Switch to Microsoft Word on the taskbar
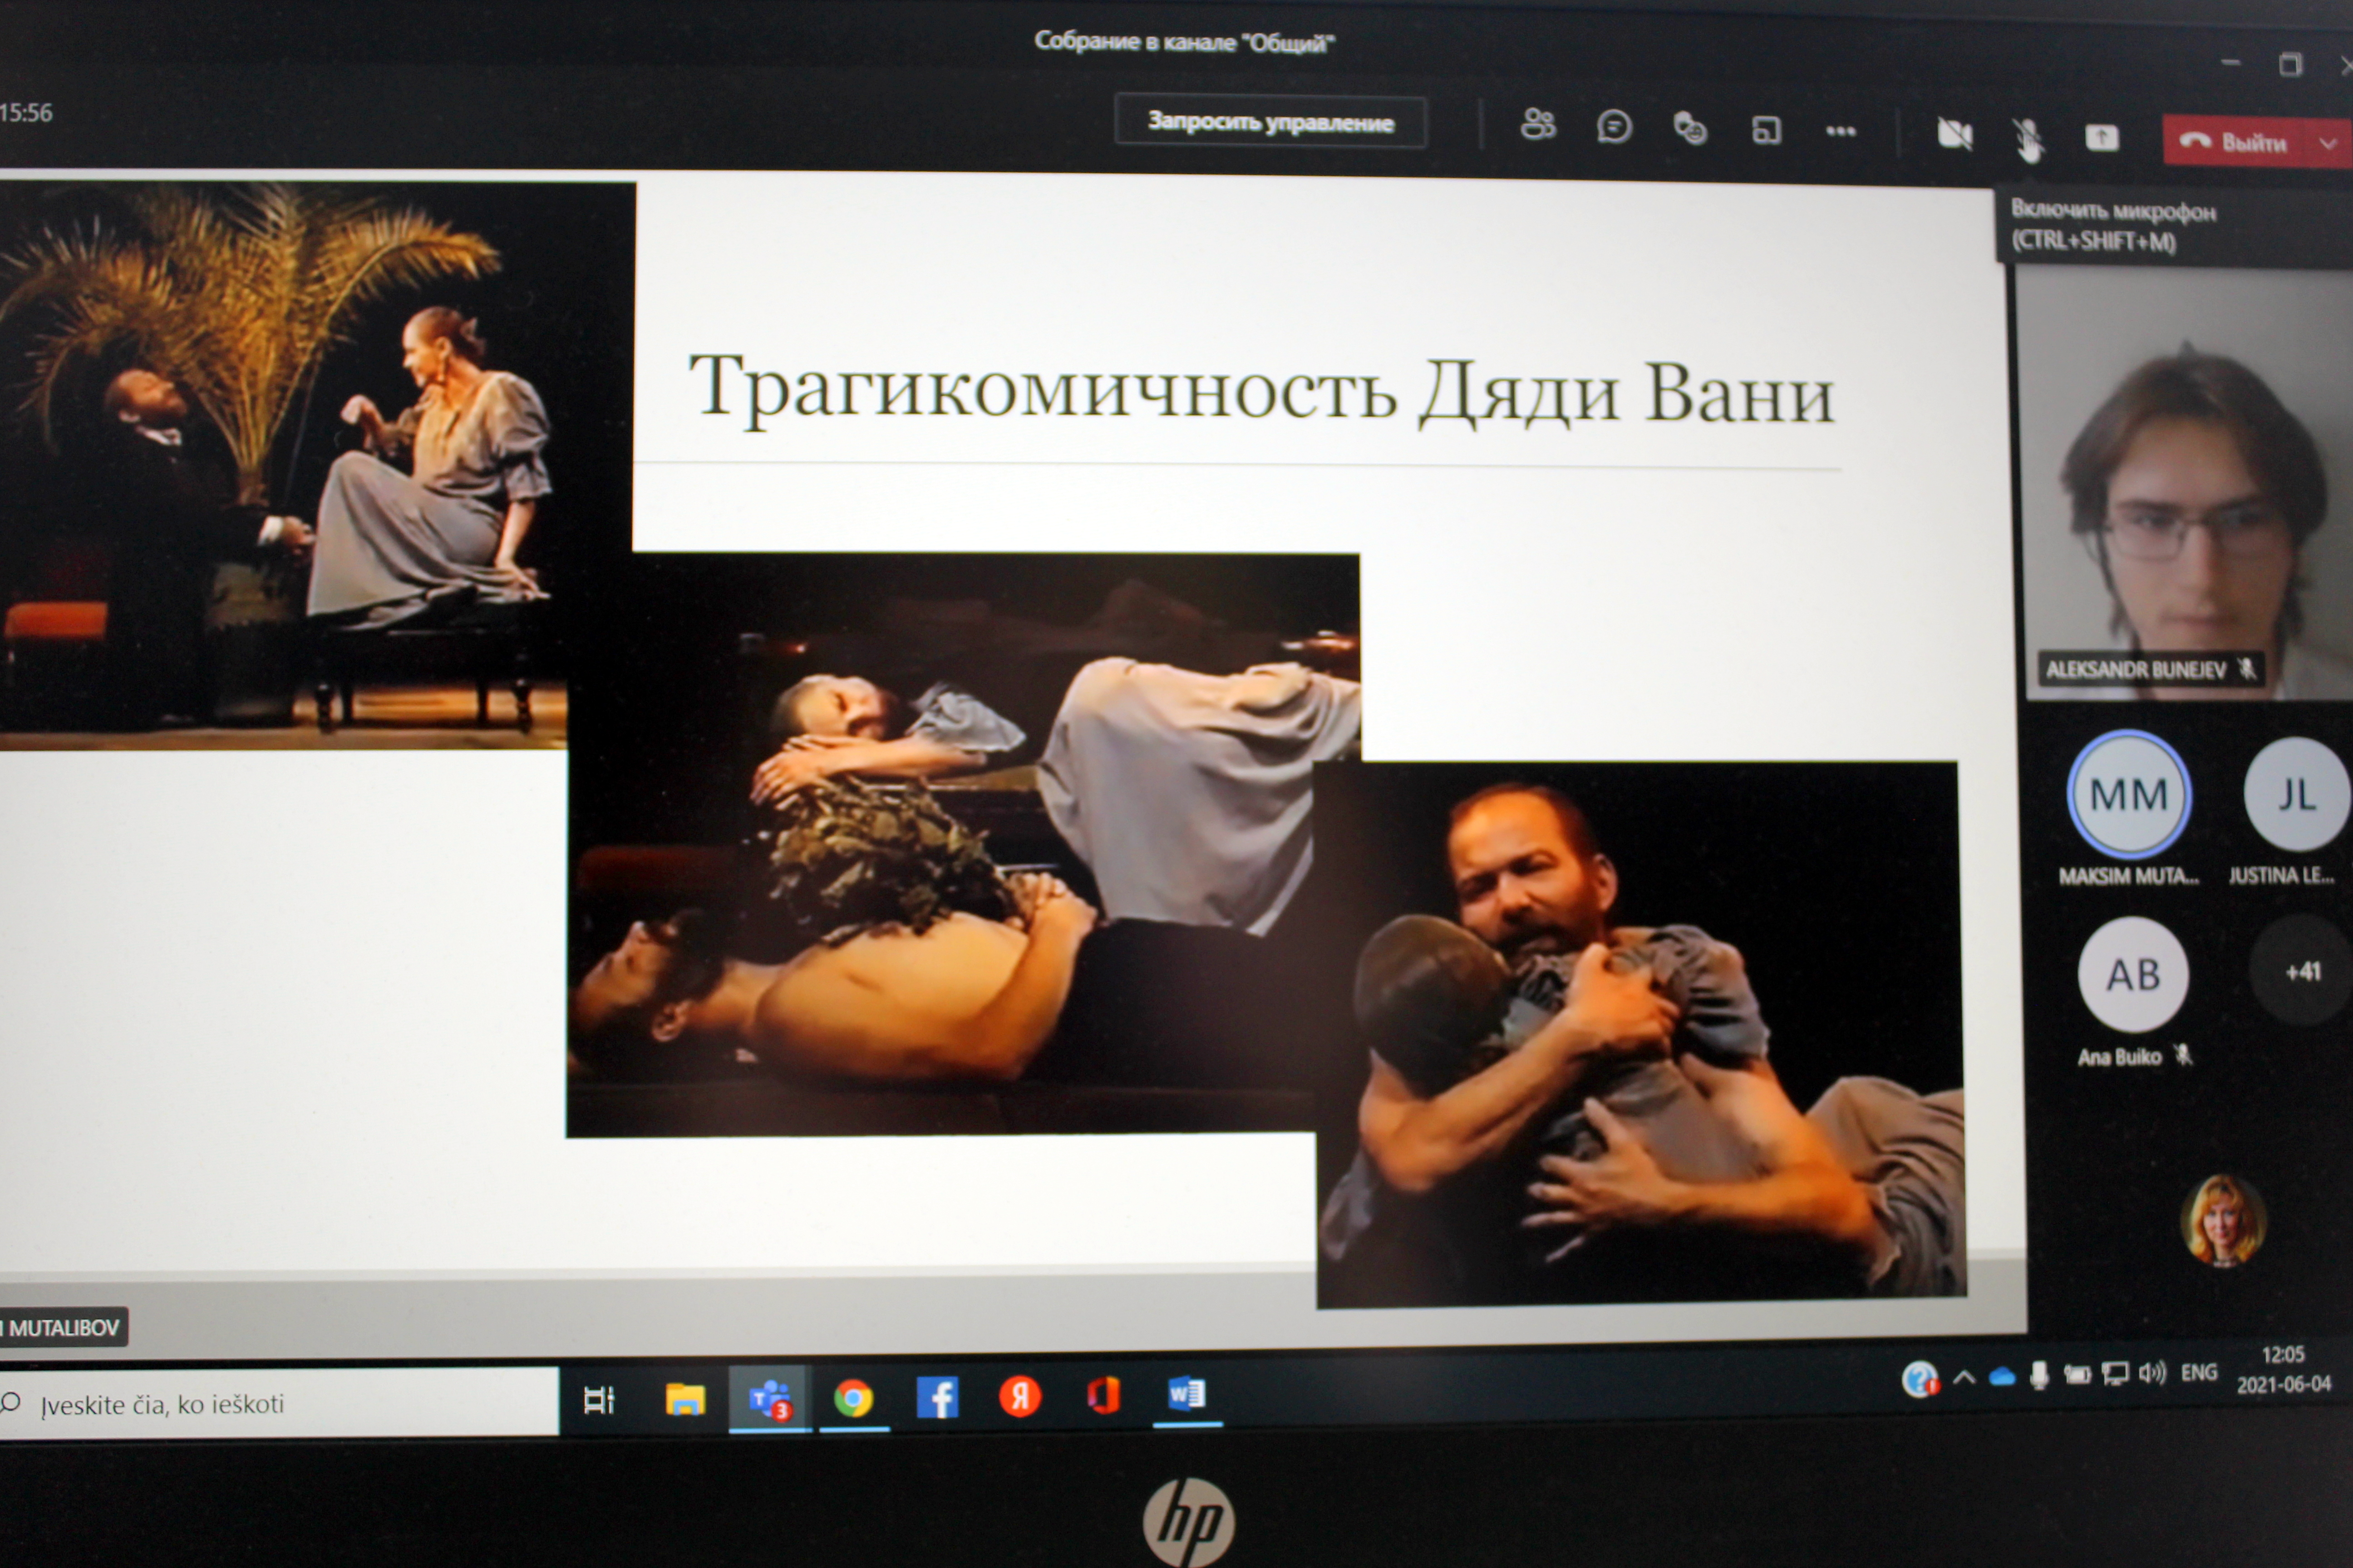 [1187, 1394]
